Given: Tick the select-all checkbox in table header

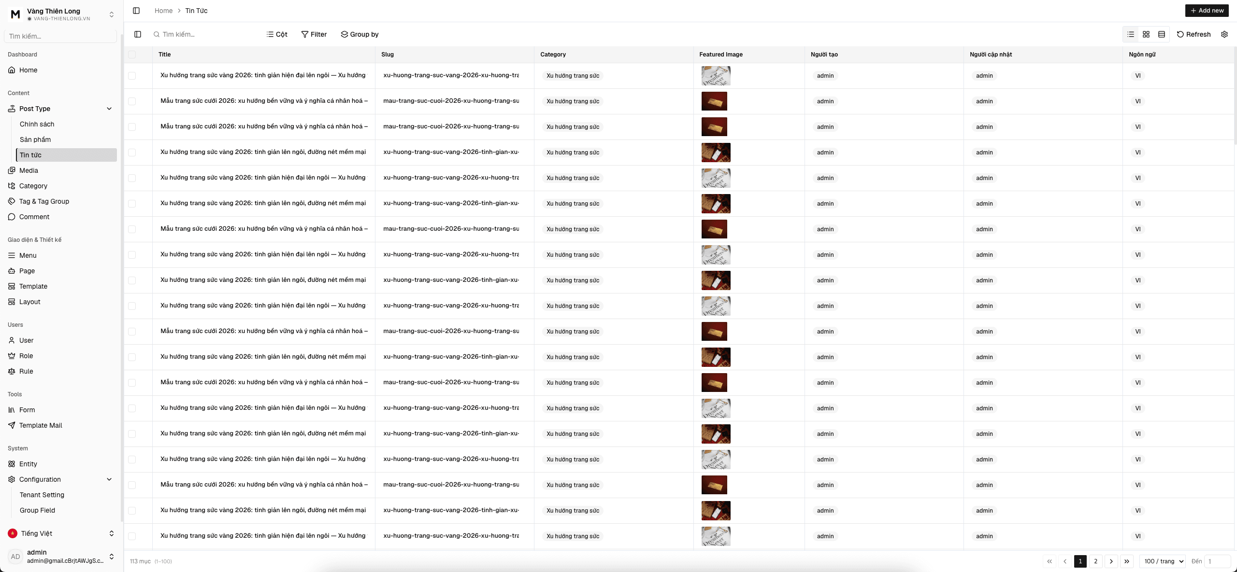Looking at the screenshot, I should (x=132, y=55).
